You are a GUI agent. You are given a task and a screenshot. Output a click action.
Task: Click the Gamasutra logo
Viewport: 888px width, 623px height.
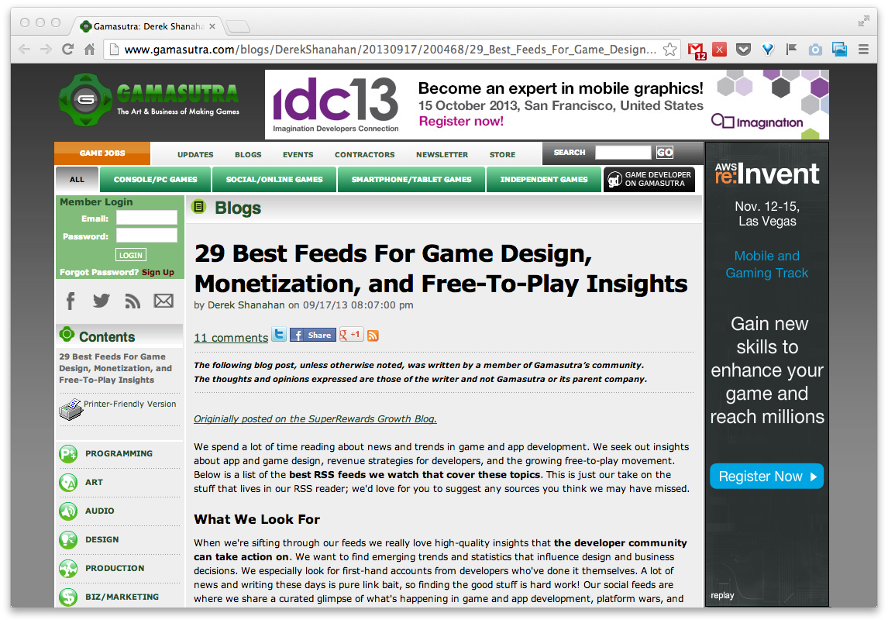pos(149,100)
